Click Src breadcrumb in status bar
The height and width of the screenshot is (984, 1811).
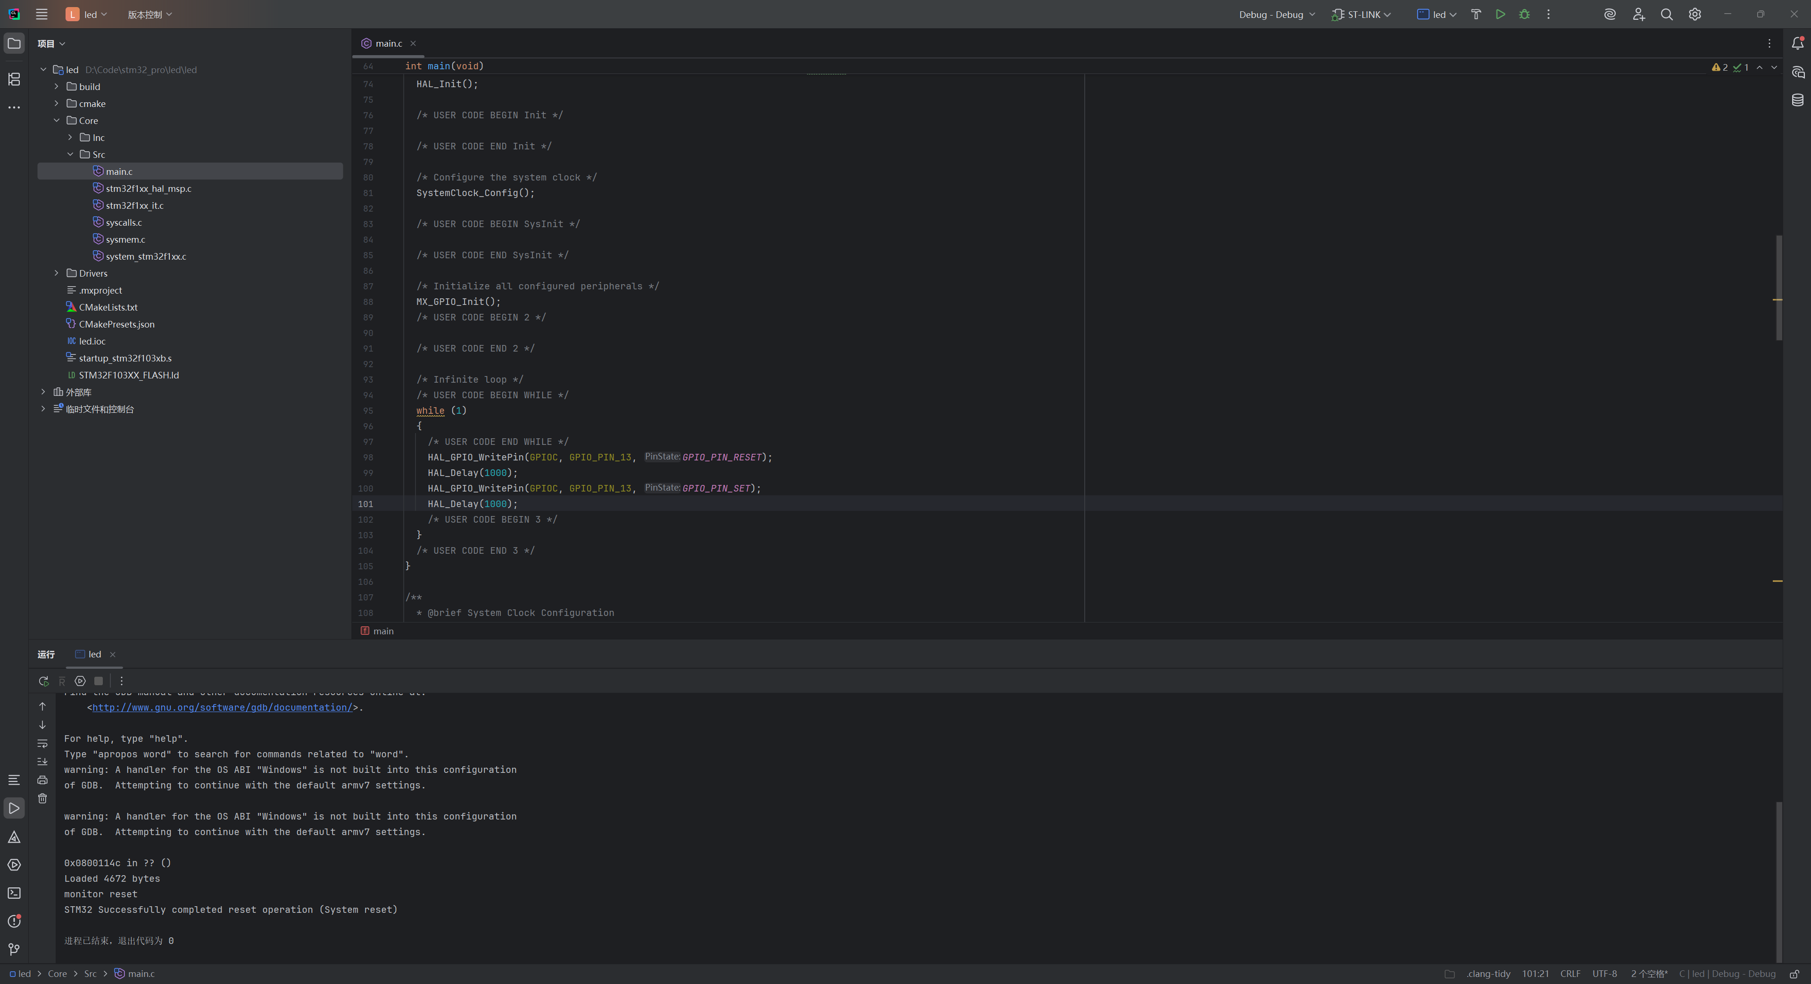pos(90,974)
